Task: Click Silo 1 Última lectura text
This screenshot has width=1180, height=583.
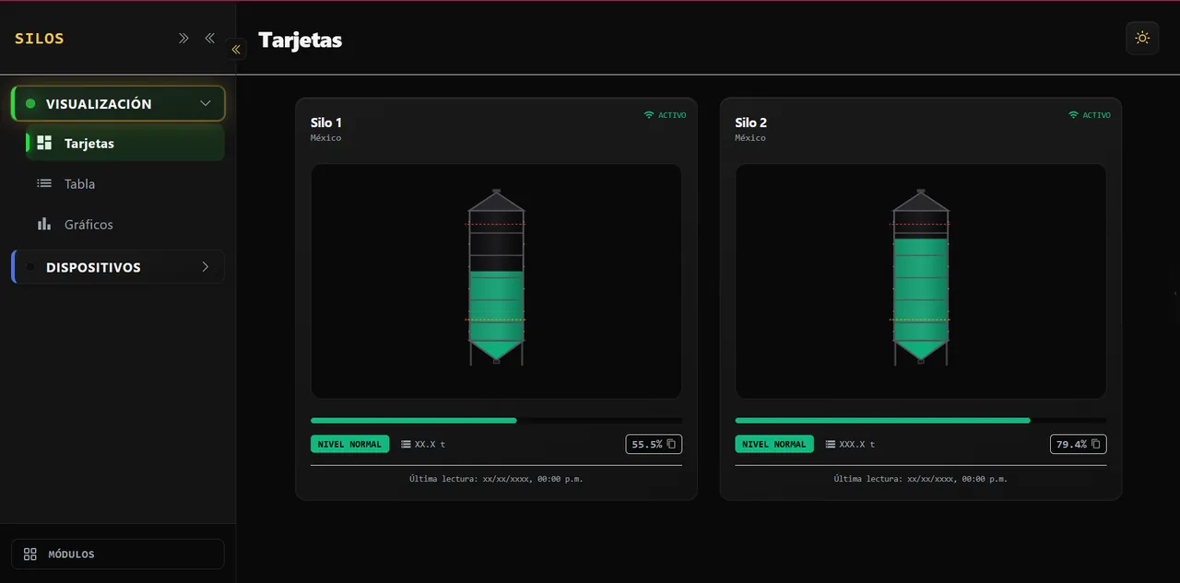Action: click(x=496, y=479)
